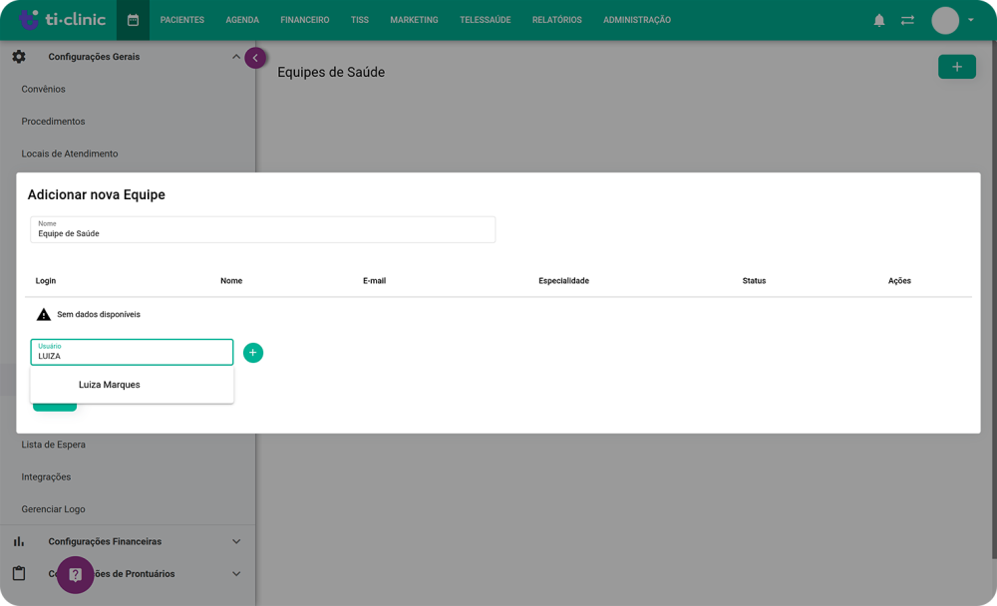Click the swap arrows icon in header
Screen dimensions: 997x606
point(907,20)
